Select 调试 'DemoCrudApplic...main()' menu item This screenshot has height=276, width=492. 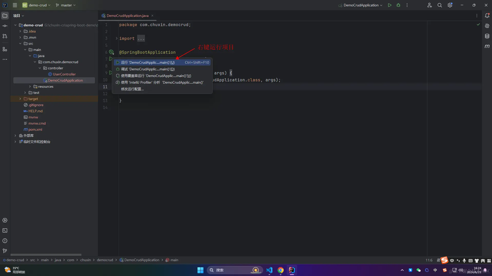(162, 69)
